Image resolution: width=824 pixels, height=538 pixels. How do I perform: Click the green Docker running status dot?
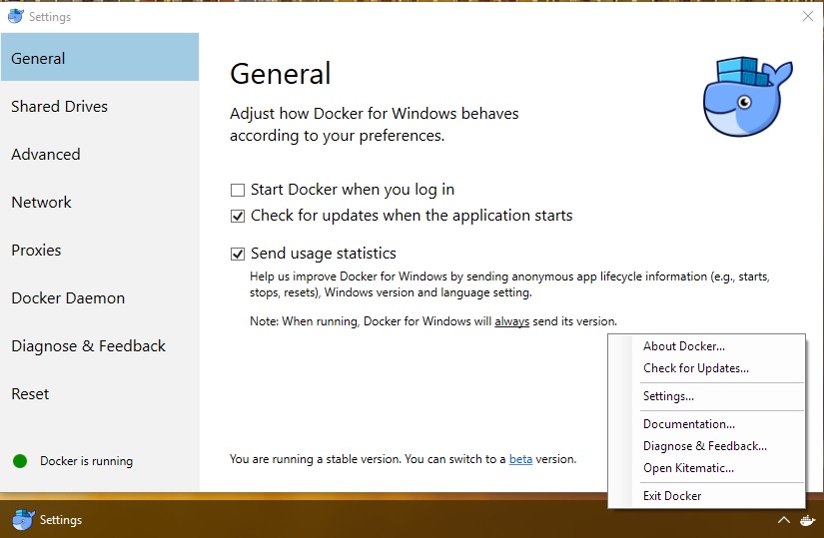pos(20,461)
